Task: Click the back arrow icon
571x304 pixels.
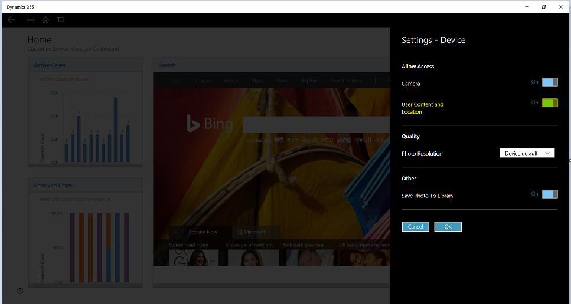Action: click(11, 19)
